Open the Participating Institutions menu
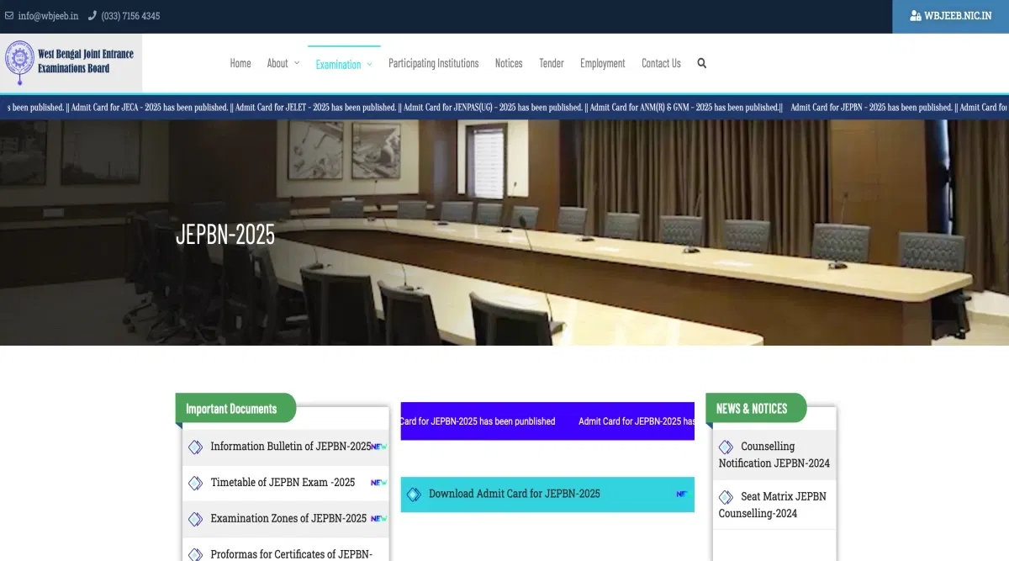Screen dimensions: 1009x561 pyautogui.click(x=433, y=63)
